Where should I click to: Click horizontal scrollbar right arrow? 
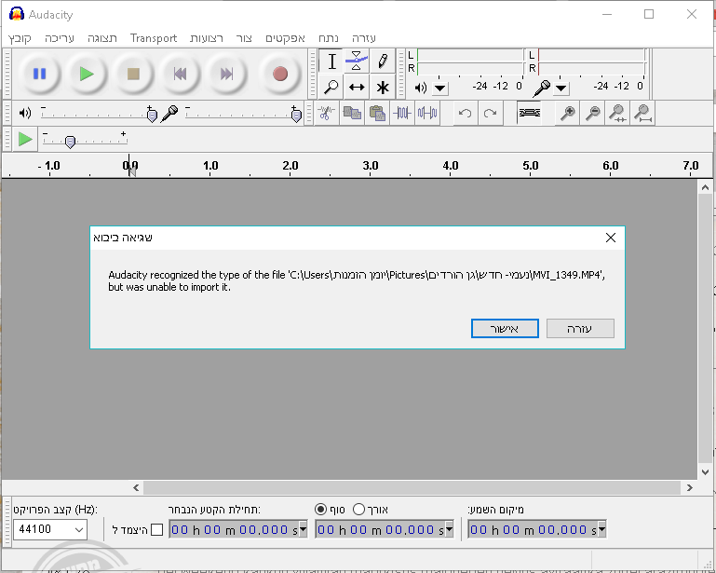(690, 487)
